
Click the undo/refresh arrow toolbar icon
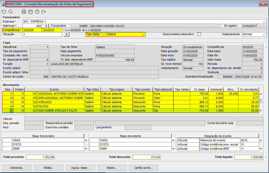click(4, 12)
